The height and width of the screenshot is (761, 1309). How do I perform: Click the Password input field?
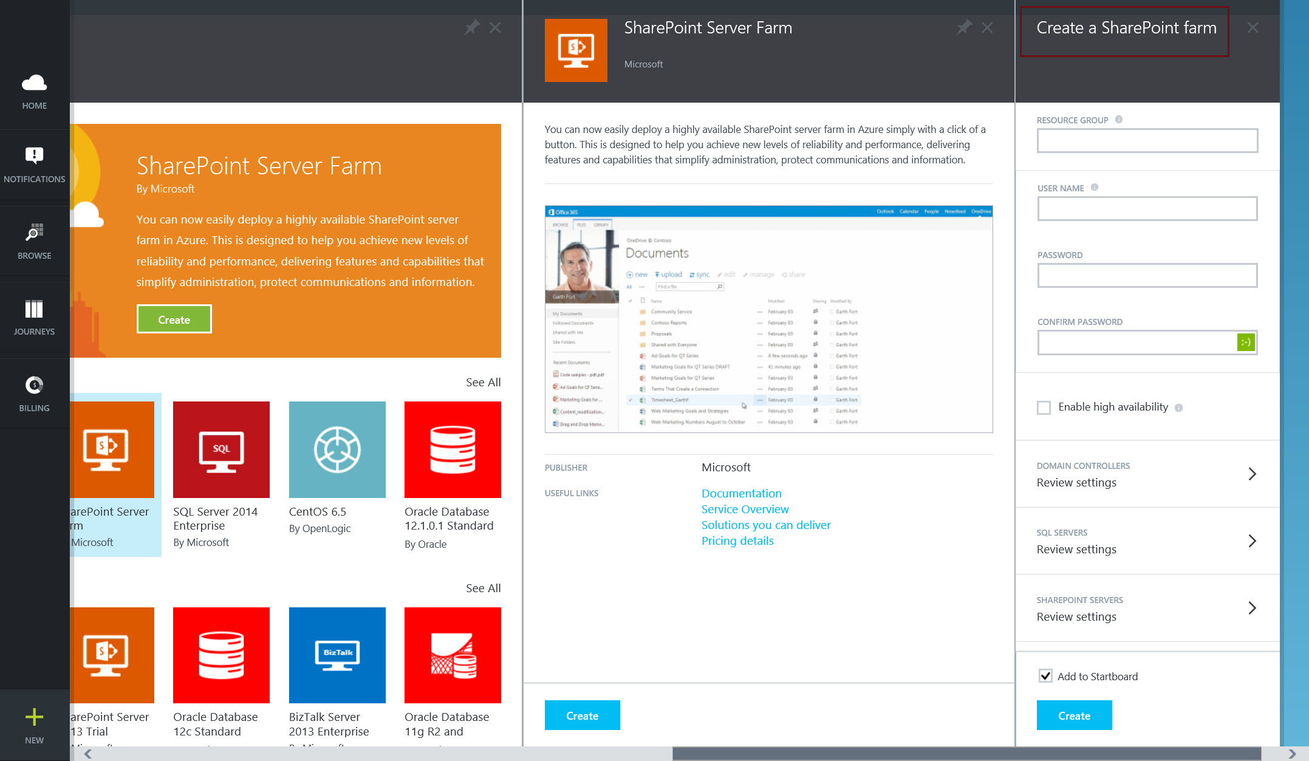tap(1147, 276)
